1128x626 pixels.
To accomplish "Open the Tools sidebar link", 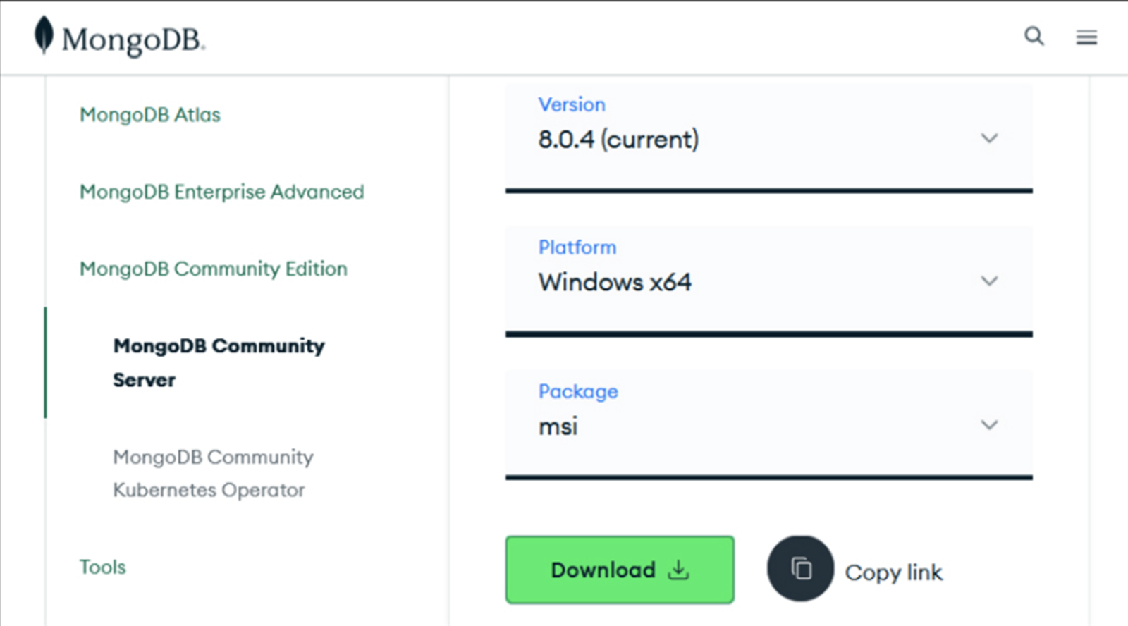I will tap(103, 567).
